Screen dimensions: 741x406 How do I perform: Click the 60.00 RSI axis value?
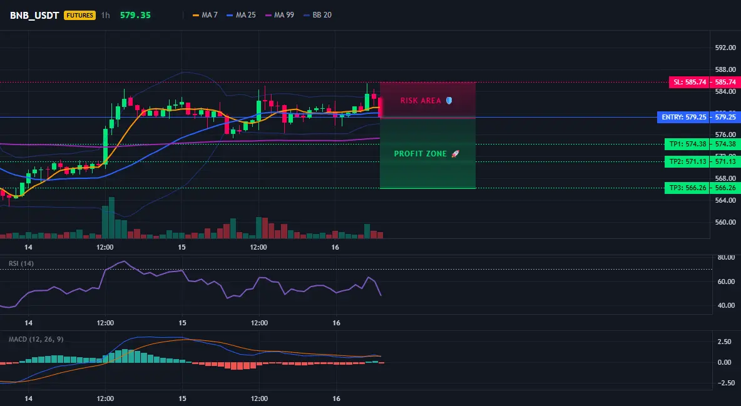coord(726,282)
